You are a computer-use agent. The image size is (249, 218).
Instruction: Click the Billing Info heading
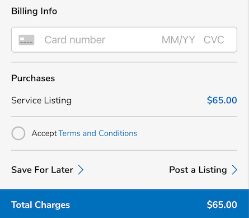click(x=34, y=11)
